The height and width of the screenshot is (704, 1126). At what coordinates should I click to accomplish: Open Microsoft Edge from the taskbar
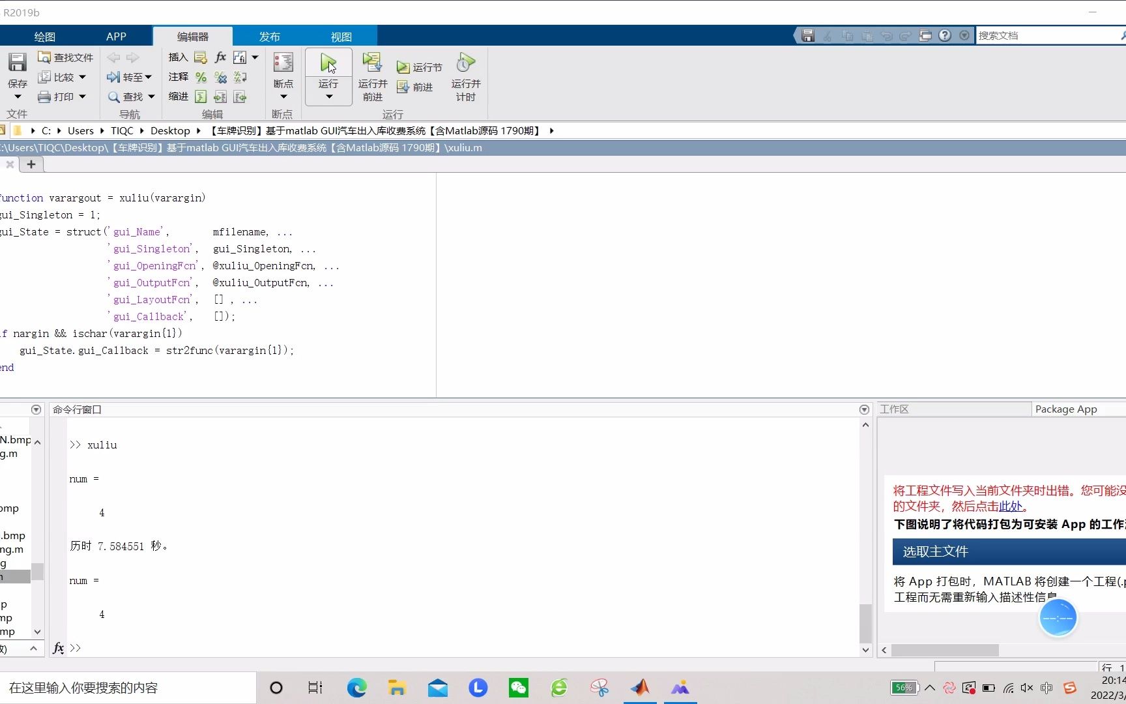[356, 688]
